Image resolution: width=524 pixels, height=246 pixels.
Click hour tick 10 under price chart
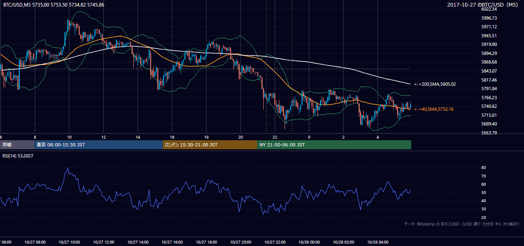69,137
